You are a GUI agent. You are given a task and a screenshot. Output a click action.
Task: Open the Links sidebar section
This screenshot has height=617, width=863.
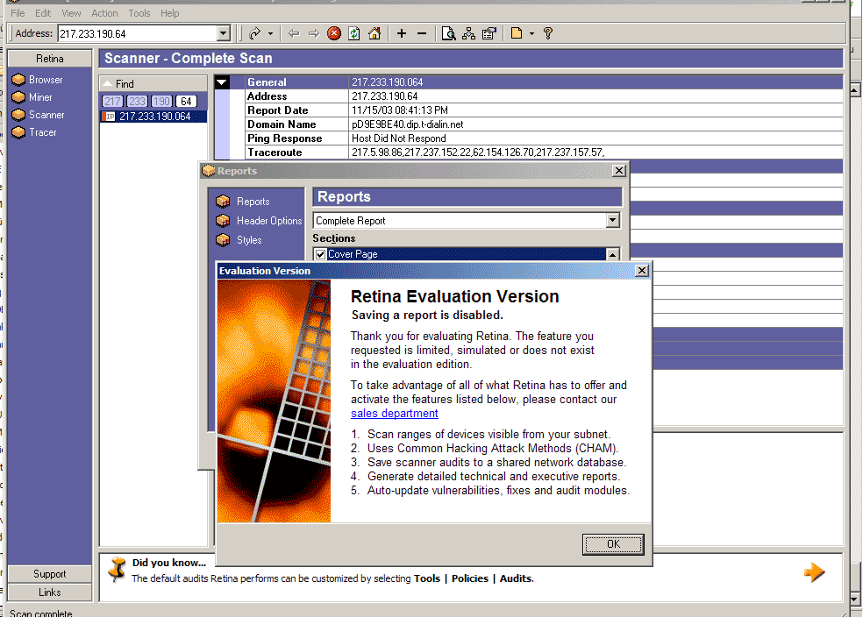point(49,592)
